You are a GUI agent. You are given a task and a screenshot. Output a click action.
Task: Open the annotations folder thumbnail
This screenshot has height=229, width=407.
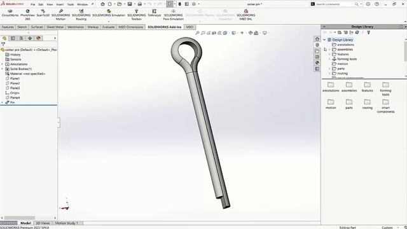click(331, 87)
